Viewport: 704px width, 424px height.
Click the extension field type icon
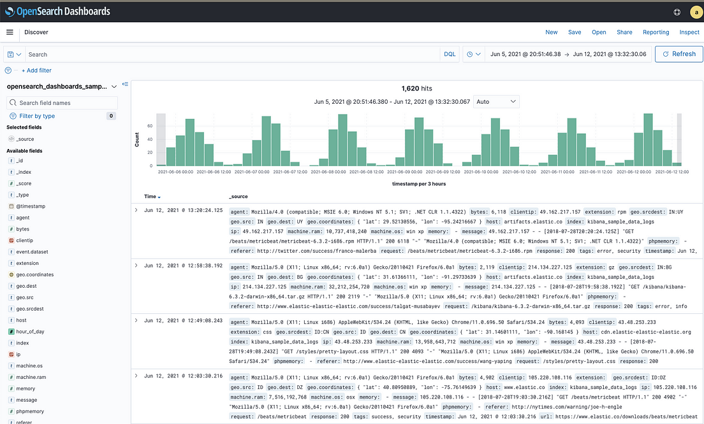(11, 263)
